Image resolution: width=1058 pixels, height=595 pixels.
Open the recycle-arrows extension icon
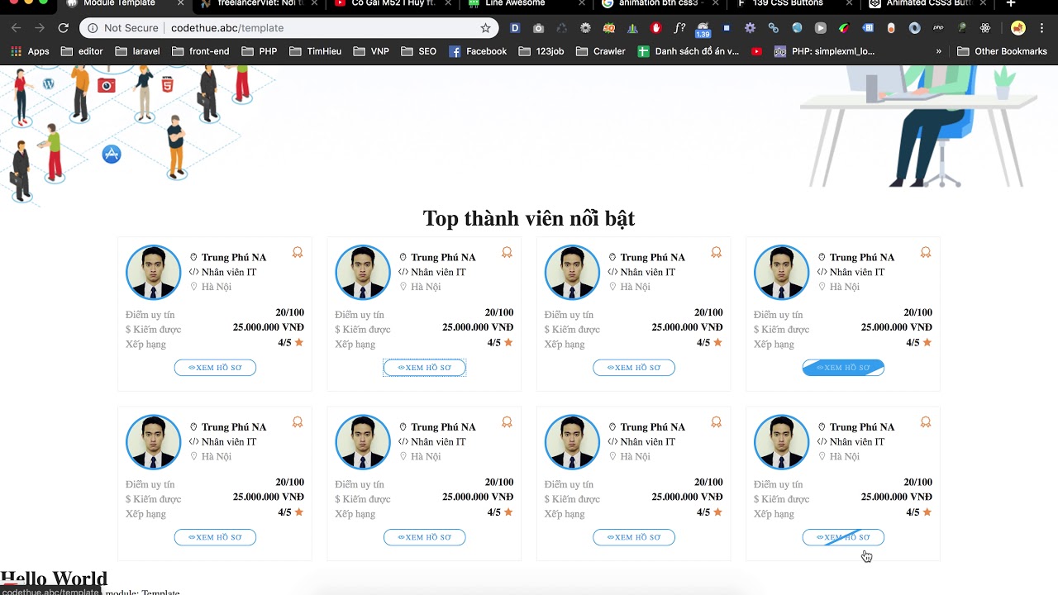(562, 28)
